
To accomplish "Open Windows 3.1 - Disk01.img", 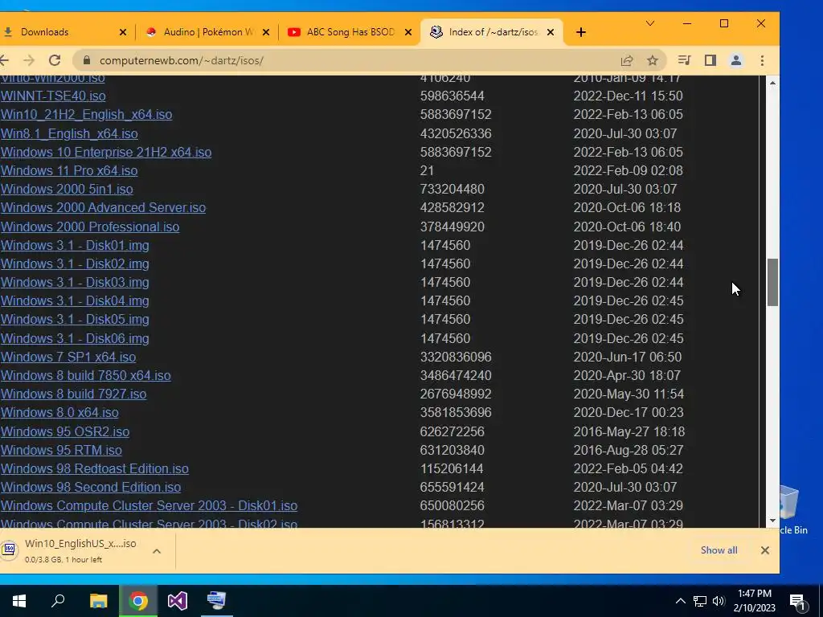I will point(75,245).
